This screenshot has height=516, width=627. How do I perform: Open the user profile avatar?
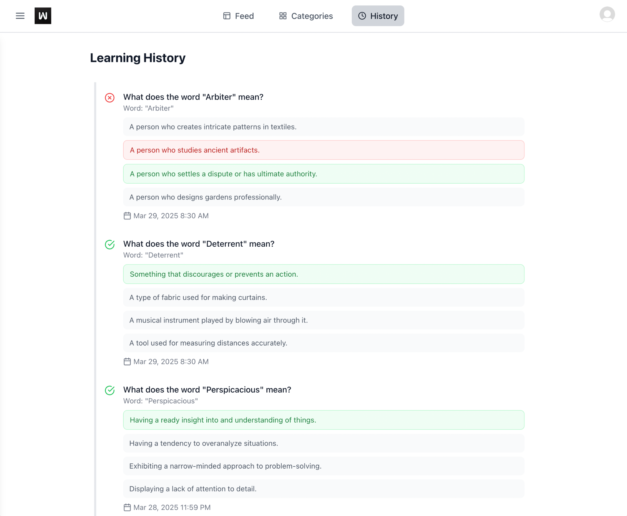coord(607,14)
